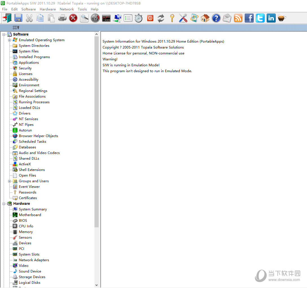Select Sound Device tree item
This screenshot has width=307, height=288.
[x=30, y=271]
